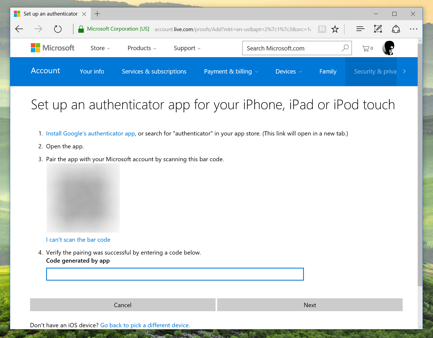
Task: Click 'Go back to pick a different device' link
Action: [145, 325]
